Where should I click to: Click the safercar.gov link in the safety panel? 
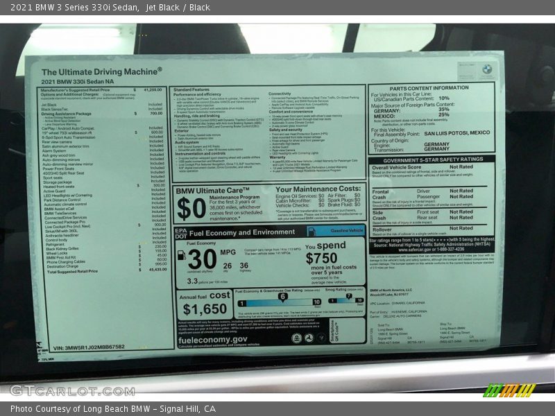pyautogui.click(x=416, y=247)
